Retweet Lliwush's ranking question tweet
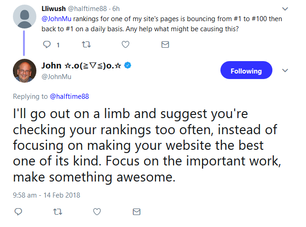Viewport: 306px width, 227px height. click(x=86, y=45)
